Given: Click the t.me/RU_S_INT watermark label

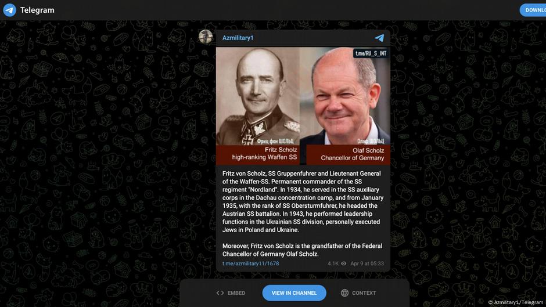Looking at the screenshot, I should point(371,53).
